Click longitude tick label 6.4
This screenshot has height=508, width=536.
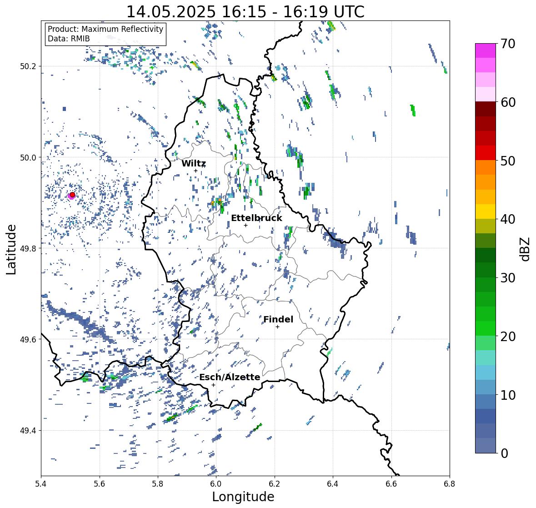(333, 484)
